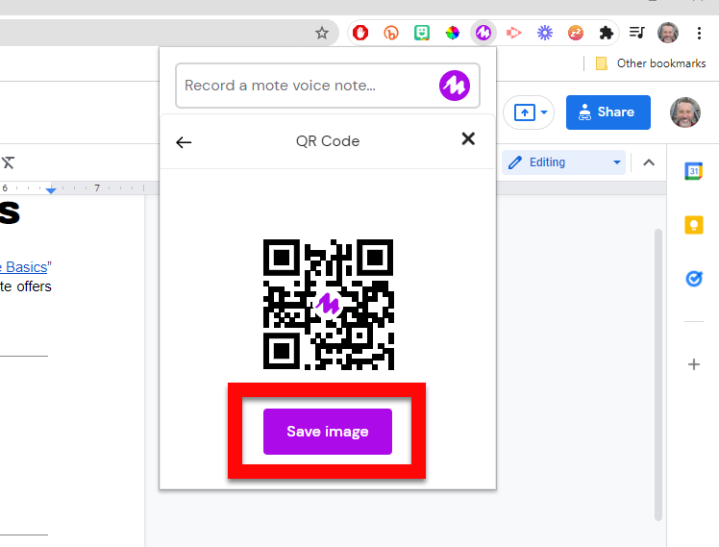Click the blue right-indent ruler marker

click(51, 189)
